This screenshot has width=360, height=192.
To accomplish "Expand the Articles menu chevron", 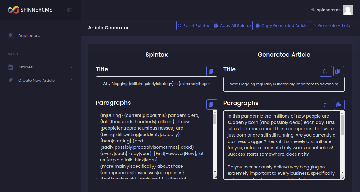I will [72, 67].
